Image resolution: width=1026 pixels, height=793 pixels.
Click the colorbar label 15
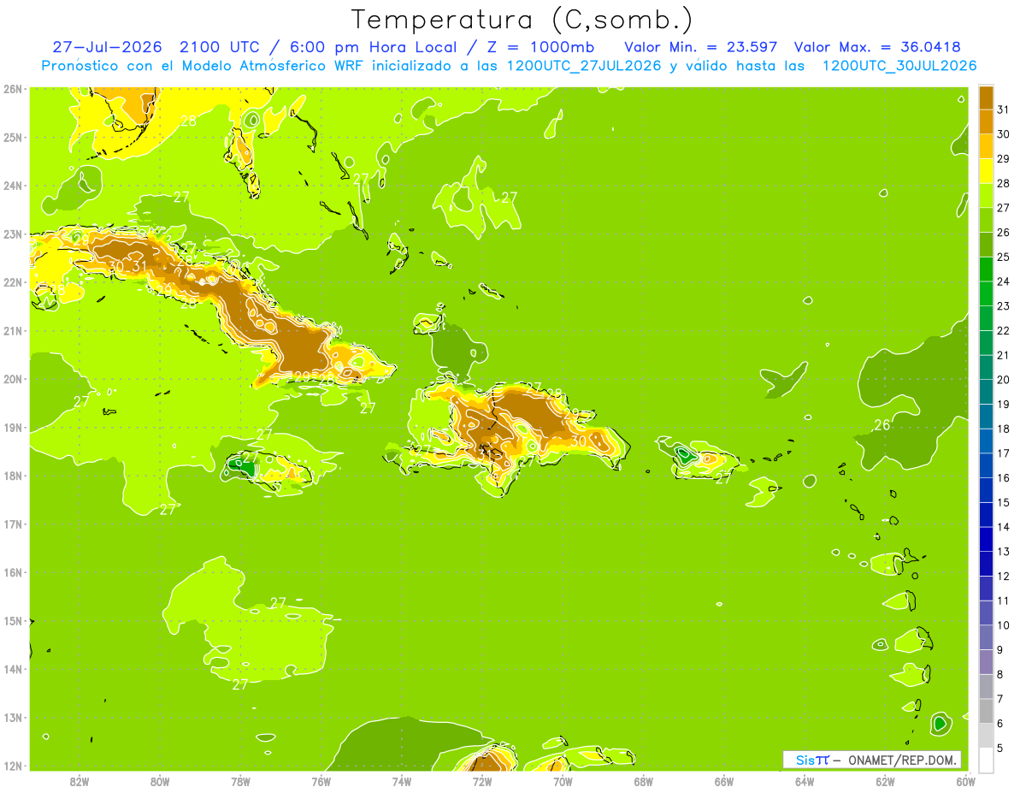1003,502
